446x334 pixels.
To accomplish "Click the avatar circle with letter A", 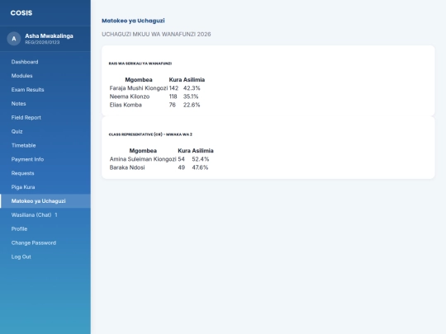I will (14, 39).
